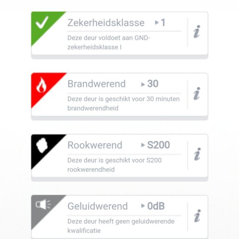
Task: Show info for the Rookwerend card
Action: click(197, 154)
